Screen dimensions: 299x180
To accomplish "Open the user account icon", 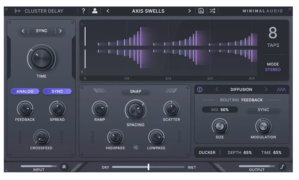I will 95,11.
